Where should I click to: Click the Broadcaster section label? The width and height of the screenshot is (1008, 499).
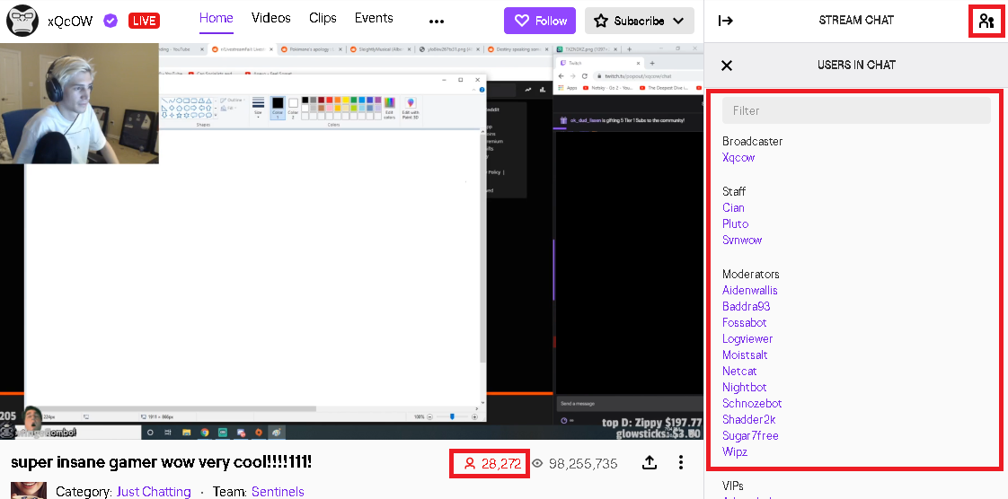point(752,141)
